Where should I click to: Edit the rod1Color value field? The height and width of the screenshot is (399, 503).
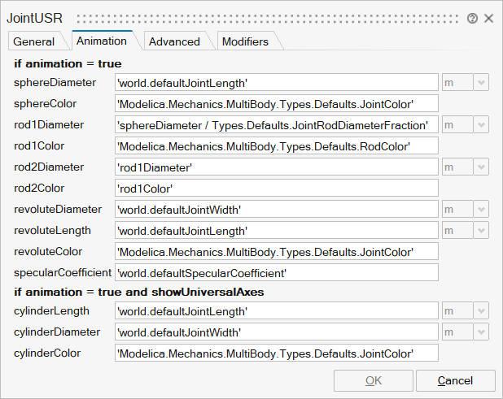277,145
